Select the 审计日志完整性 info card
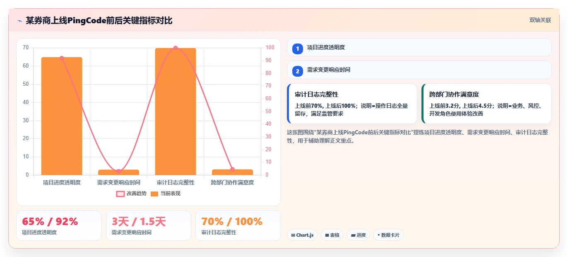The width and height of the screenshot is (568, 257). coord(352,104)
